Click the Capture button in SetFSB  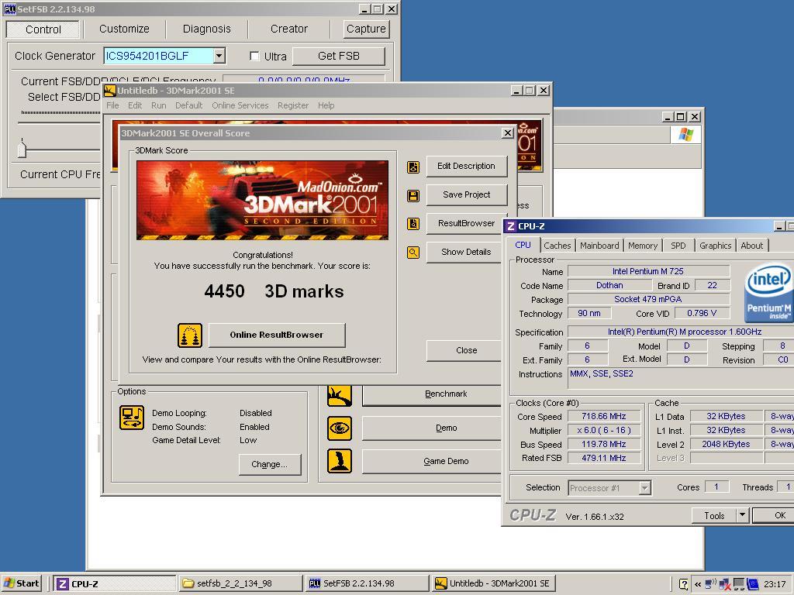[x=366, y=29]
